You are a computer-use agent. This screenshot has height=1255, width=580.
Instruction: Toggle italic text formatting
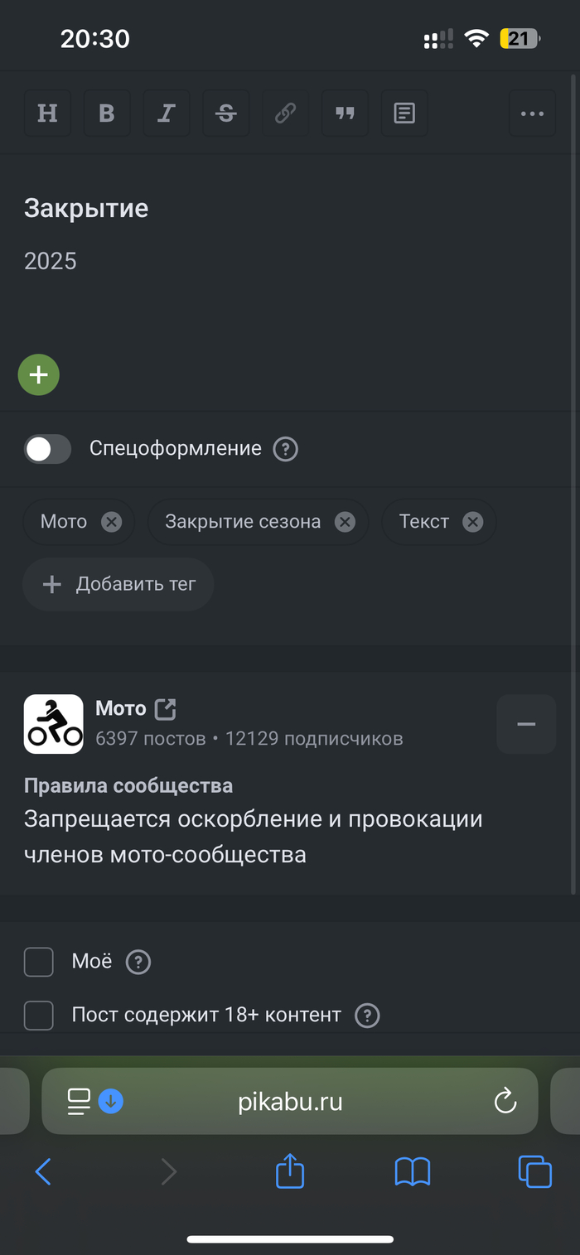point(167,113)
